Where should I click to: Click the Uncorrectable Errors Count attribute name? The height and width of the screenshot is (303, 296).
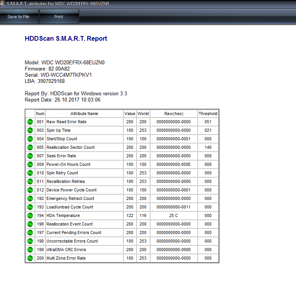coord(72,241)
